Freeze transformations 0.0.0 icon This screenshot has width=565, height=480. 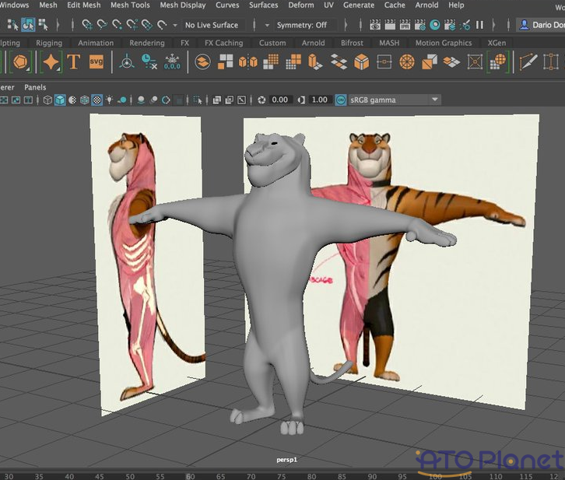coord(172,62)
